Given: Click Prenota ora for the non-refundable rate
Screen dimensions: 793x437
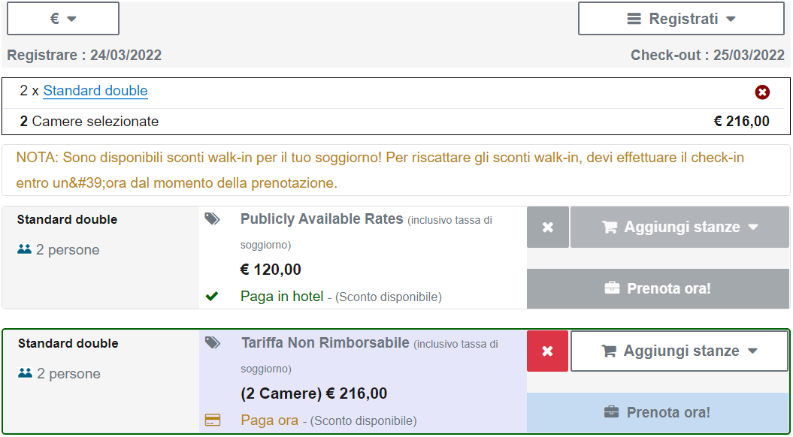Looking at the screenshot, I should pos(658,412).
